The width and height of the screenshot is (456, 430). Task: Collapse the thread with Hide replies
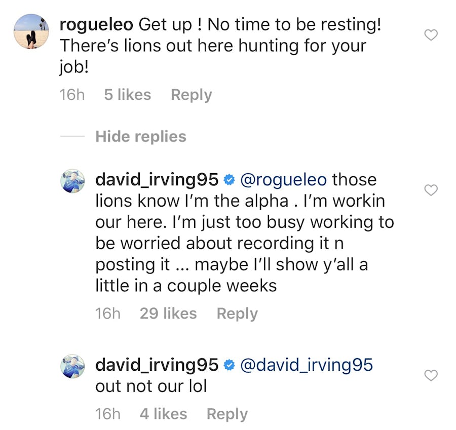[x=140, y=137]
